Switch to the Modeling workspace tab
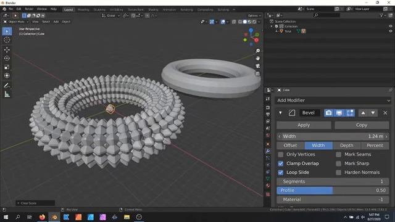 [83, 10]
